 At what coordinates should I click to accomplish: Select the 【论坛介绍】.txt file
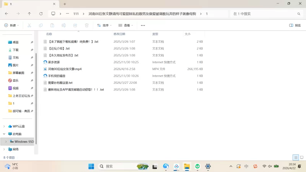[59, 49]
